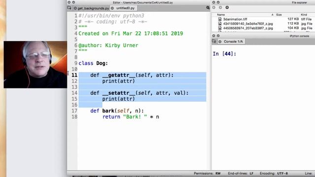Click the webcam video thumbnail of the presenter
This screenshot has height=177, width=315.
[35, 64]
